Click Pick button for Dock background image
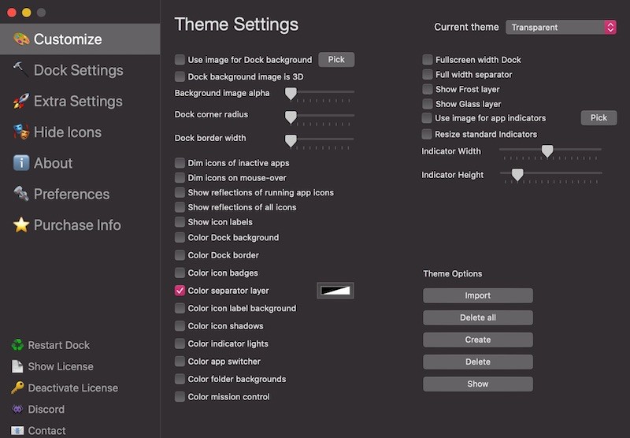Viewport: 630px width, 438px height. click(336, 59)
